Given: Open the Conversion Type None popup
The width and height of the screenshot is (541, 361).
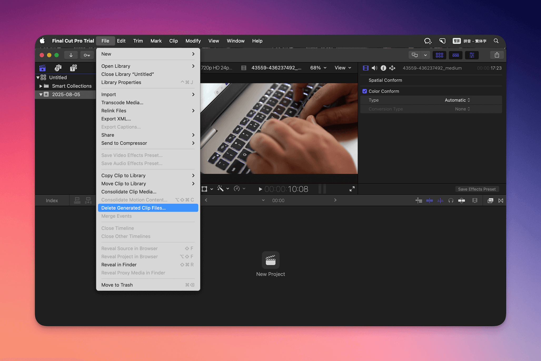Looking at the screenshot, I should [462, 109].
